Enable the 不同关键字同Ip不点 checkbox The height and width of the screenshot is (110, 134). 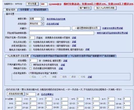click(x=31, y=65)
